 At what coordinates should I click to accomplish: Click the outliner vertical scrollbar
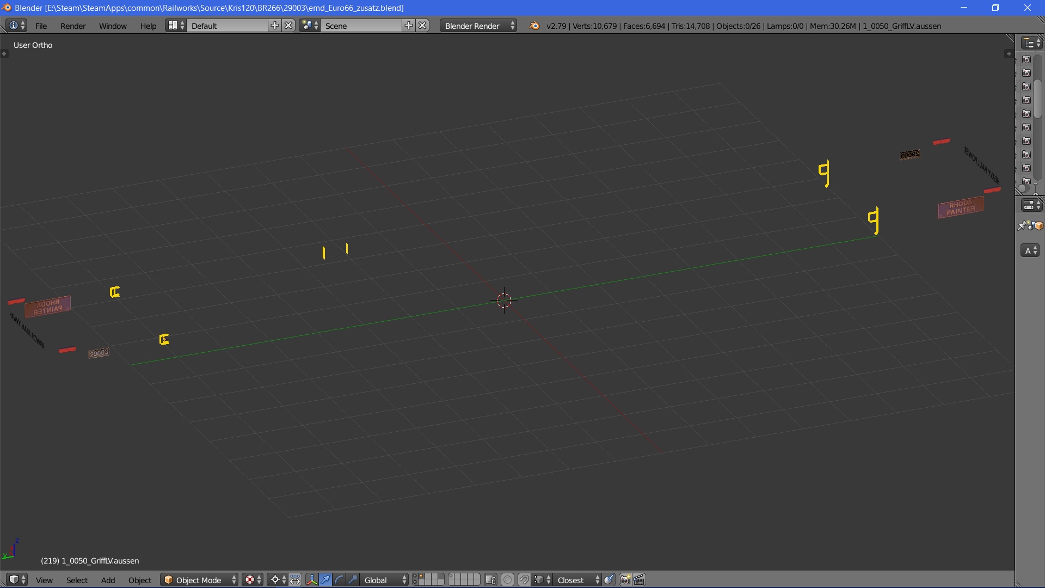click(1038, 98)
